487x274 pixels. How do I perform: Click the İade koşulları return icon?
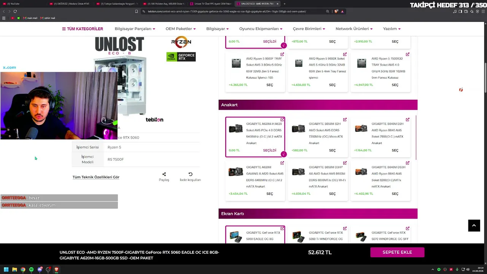[x=190, y=174]
